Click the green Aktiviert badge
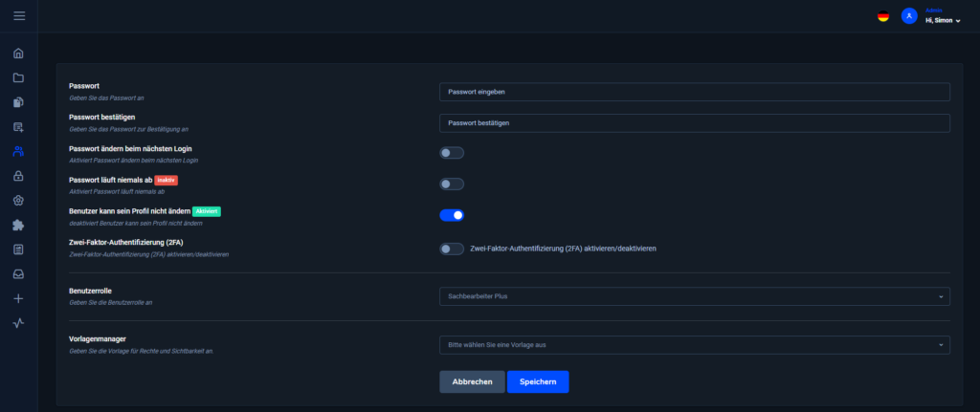The height and width of the screenshot is (412, 980). (207, 211)
